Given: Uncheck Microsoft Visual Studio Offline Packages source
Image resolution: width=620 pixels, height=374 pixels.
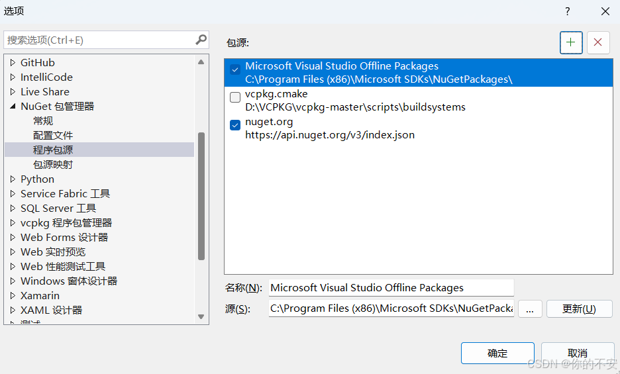Looking at the screenshot, I should click(235, 70).
